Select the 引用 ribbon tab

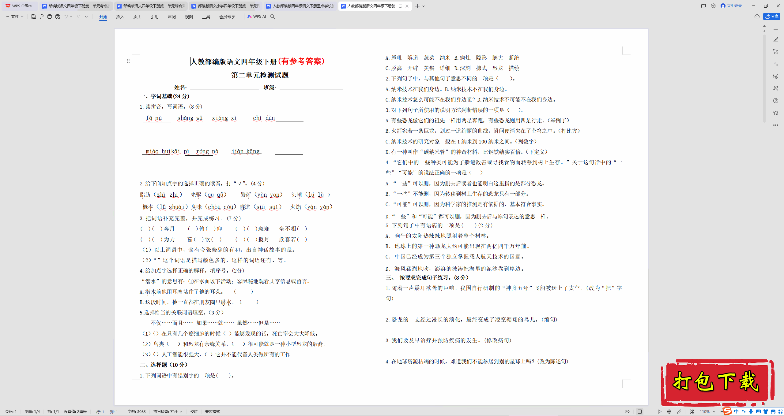click(155, 17)
